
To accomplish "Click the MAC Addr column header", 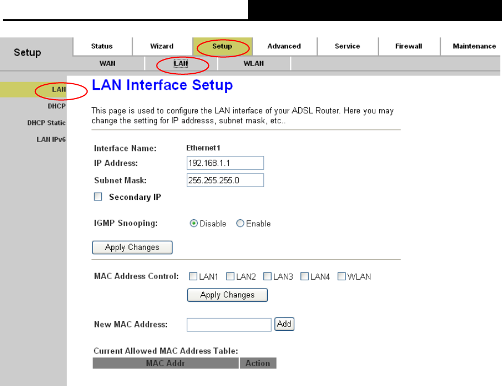I will click(165, 363).
